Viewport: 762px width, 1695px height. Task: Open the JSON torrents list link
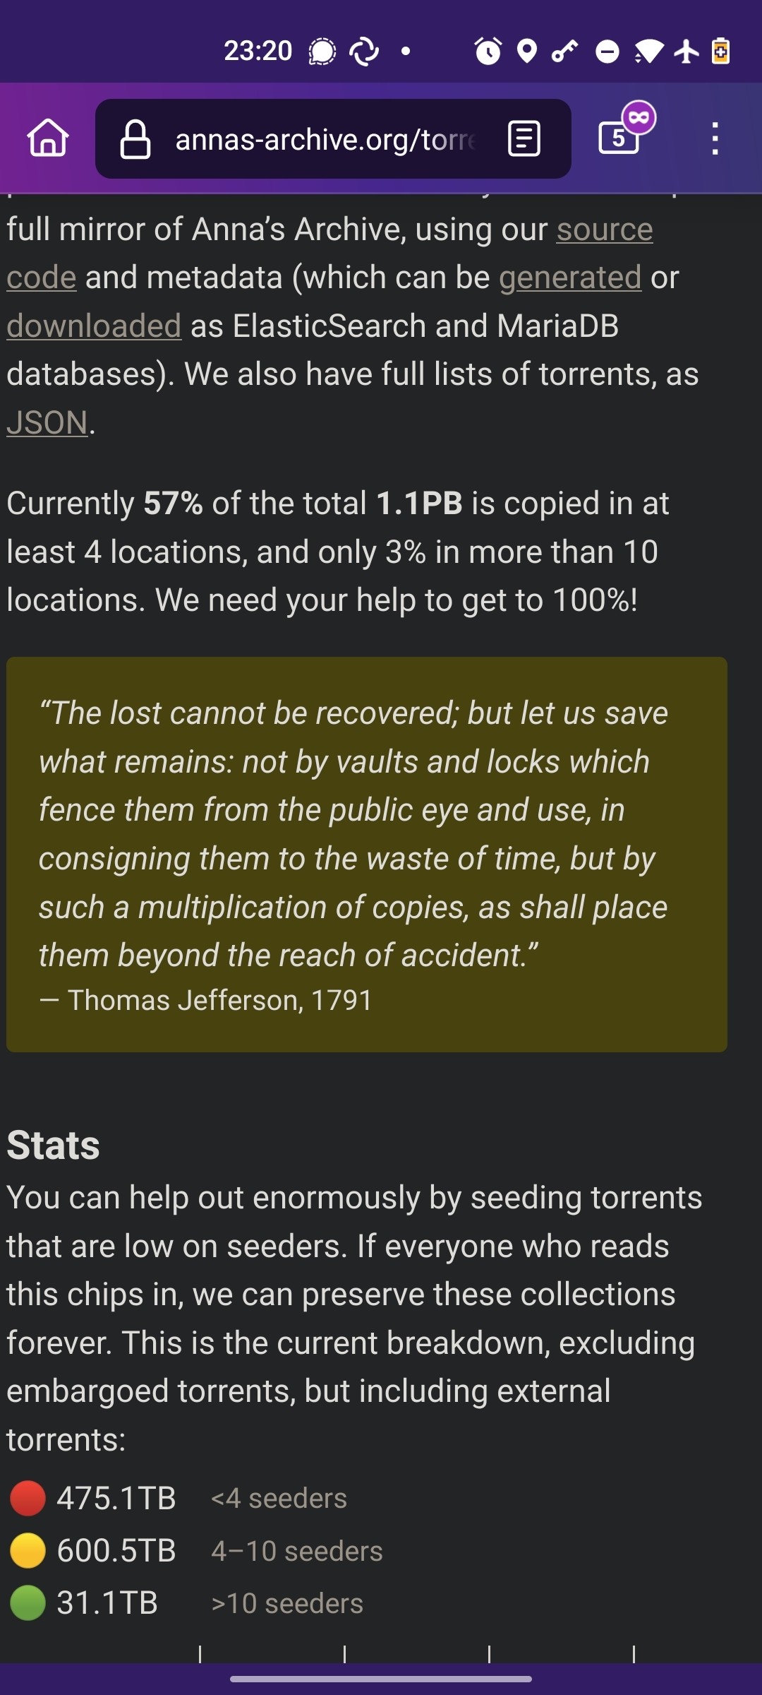(47, 423)
